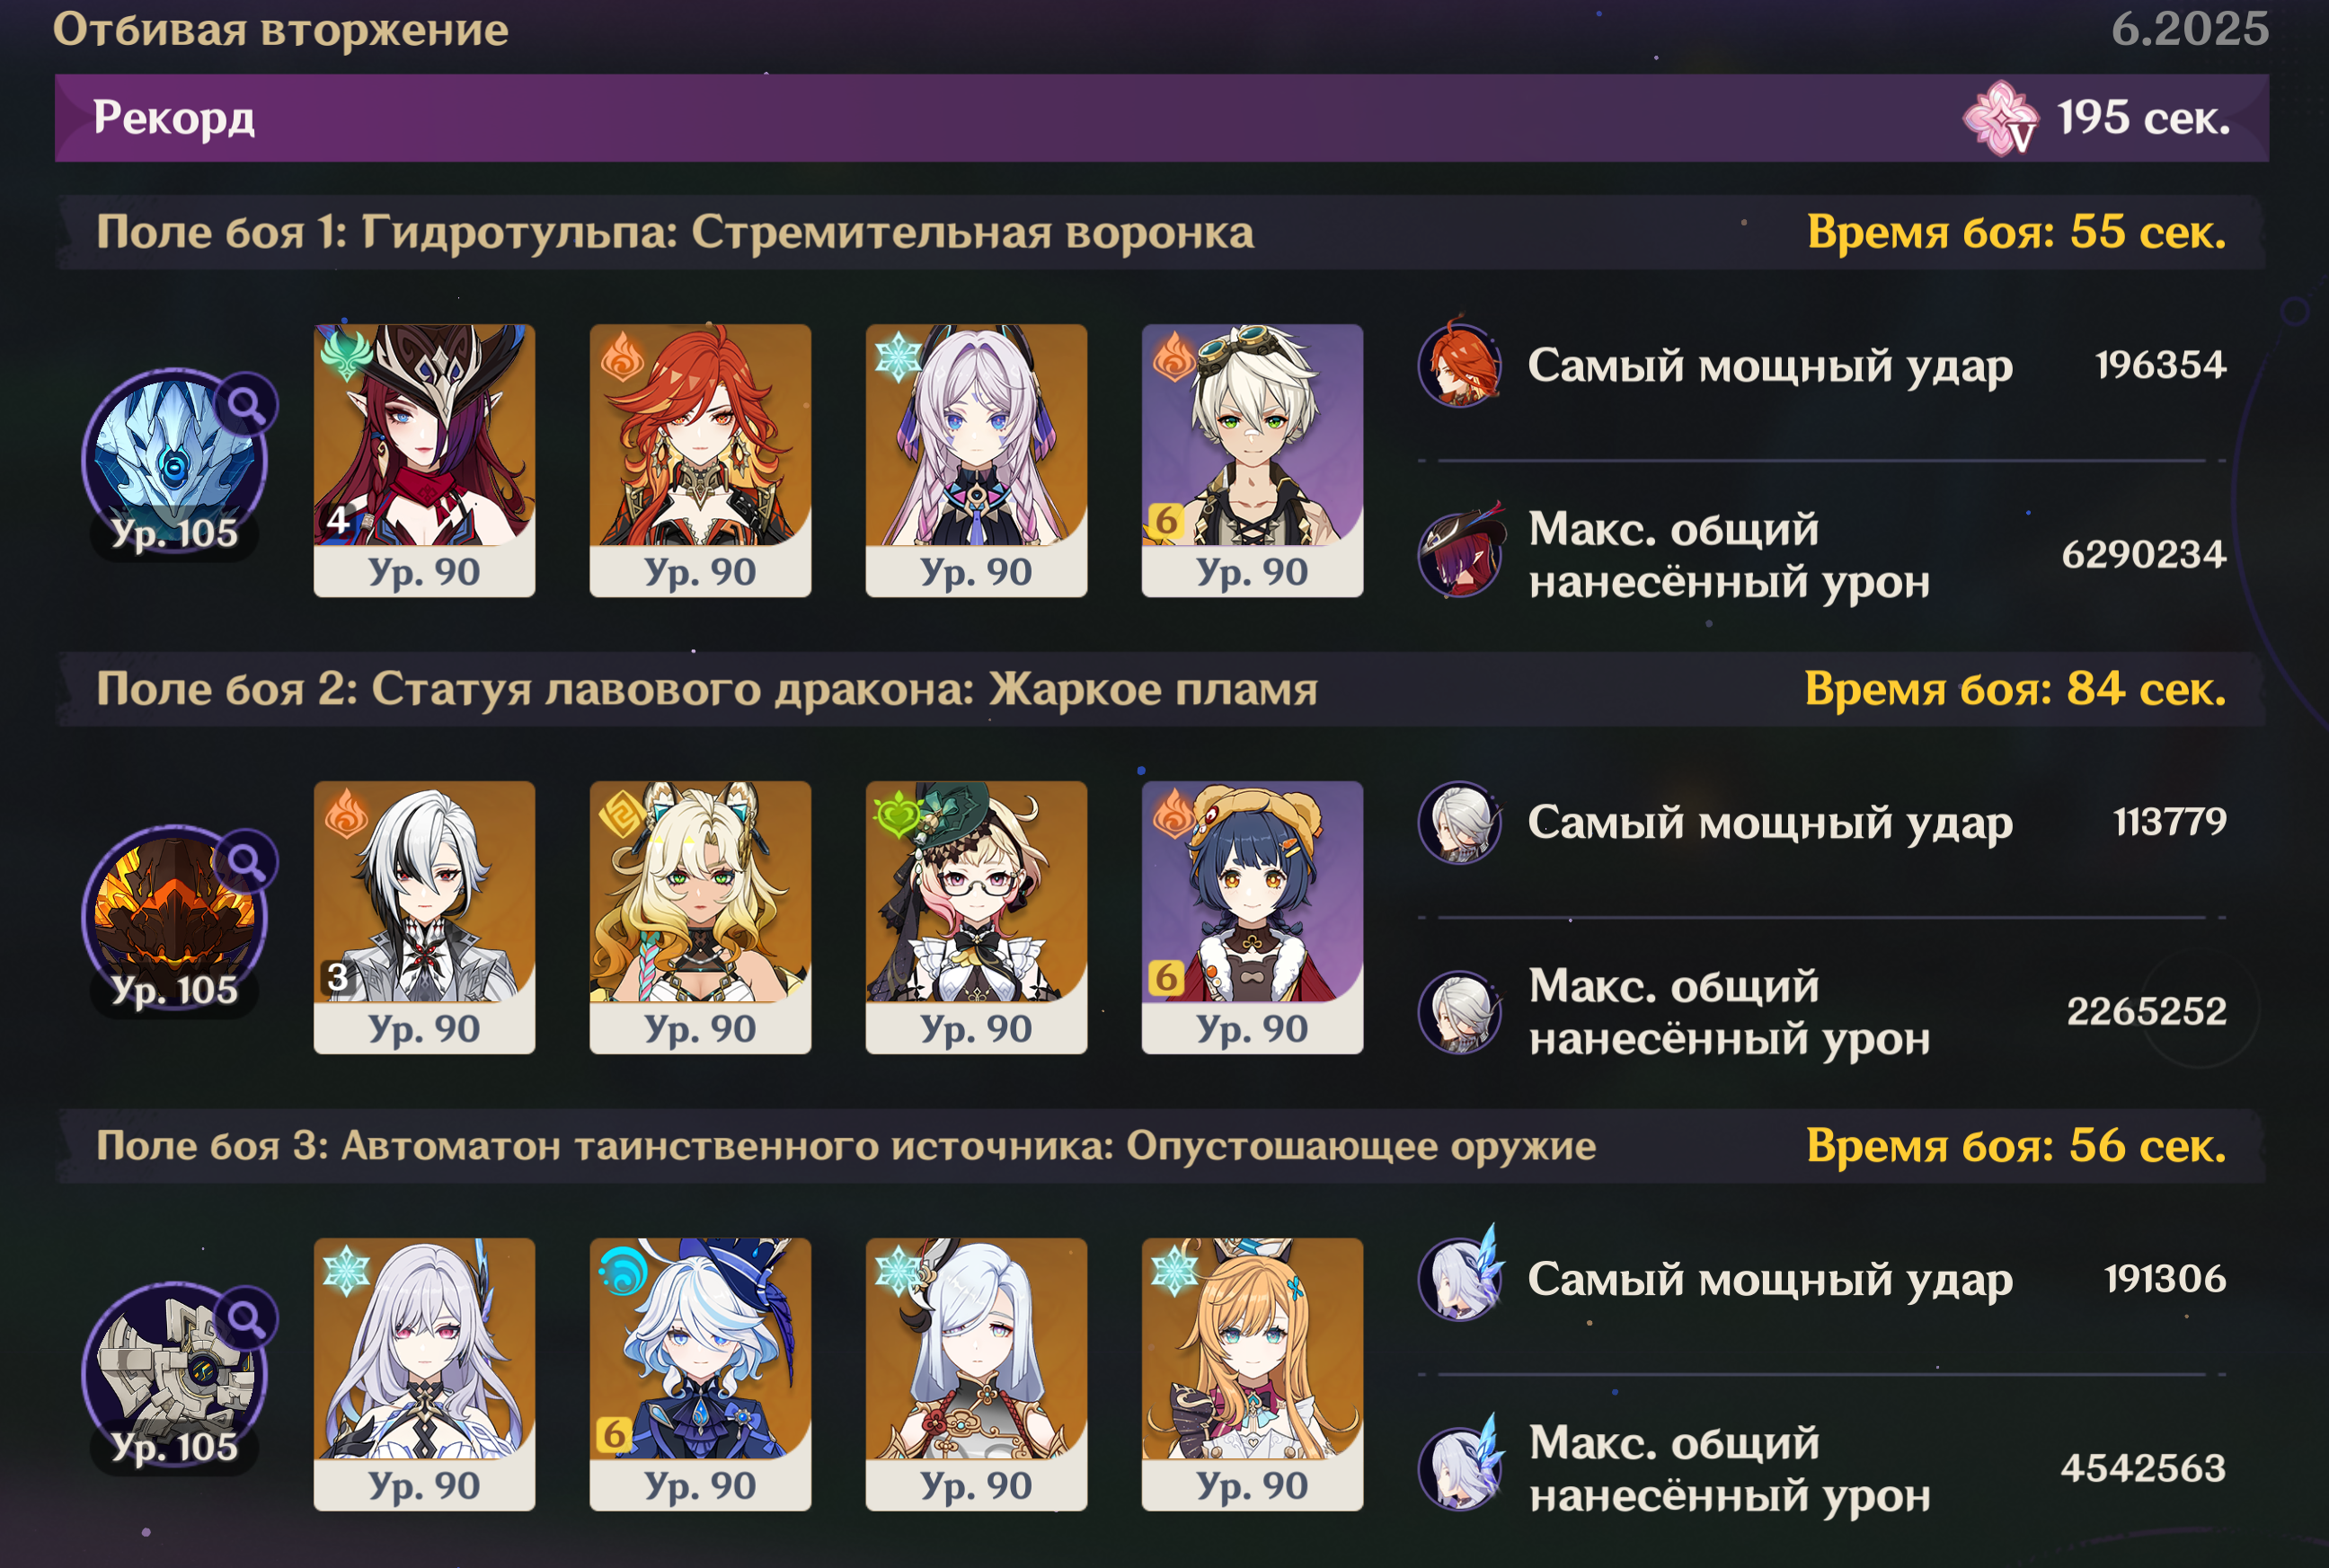Select the blonde Geo character card

[700, 917]
